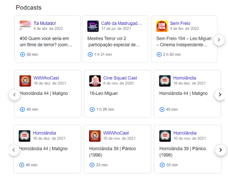
Task: Show previous podcasts in Cine Squad Cast row
Action: [x=14, y=95]
